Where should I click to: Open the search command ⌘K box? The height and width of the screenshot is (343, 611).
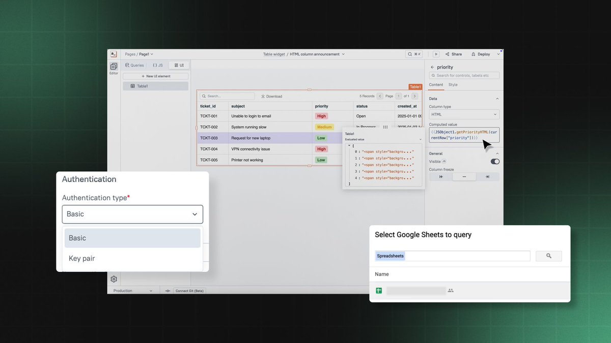(414, 54)
